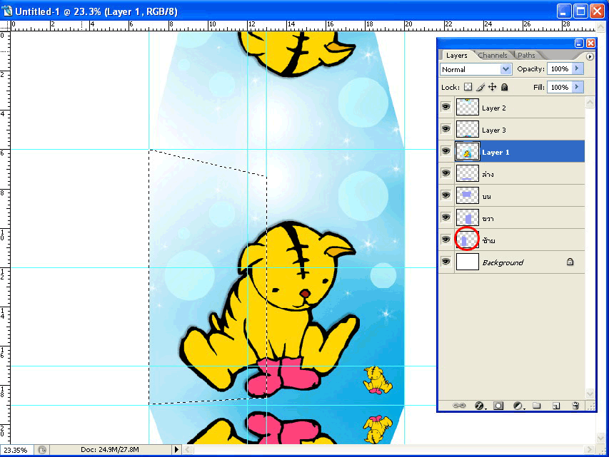Maximize the Untitled-1 document window

580,11
